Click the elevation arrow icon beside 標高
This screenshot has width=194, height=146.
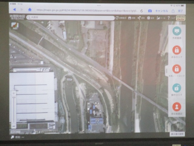12,137
